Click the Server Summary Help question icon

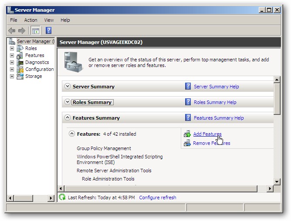coord(188,87)
